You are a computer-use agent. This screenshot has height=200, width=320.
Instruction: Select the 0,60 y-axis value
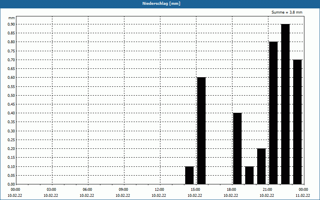click(x=11, y=78)
